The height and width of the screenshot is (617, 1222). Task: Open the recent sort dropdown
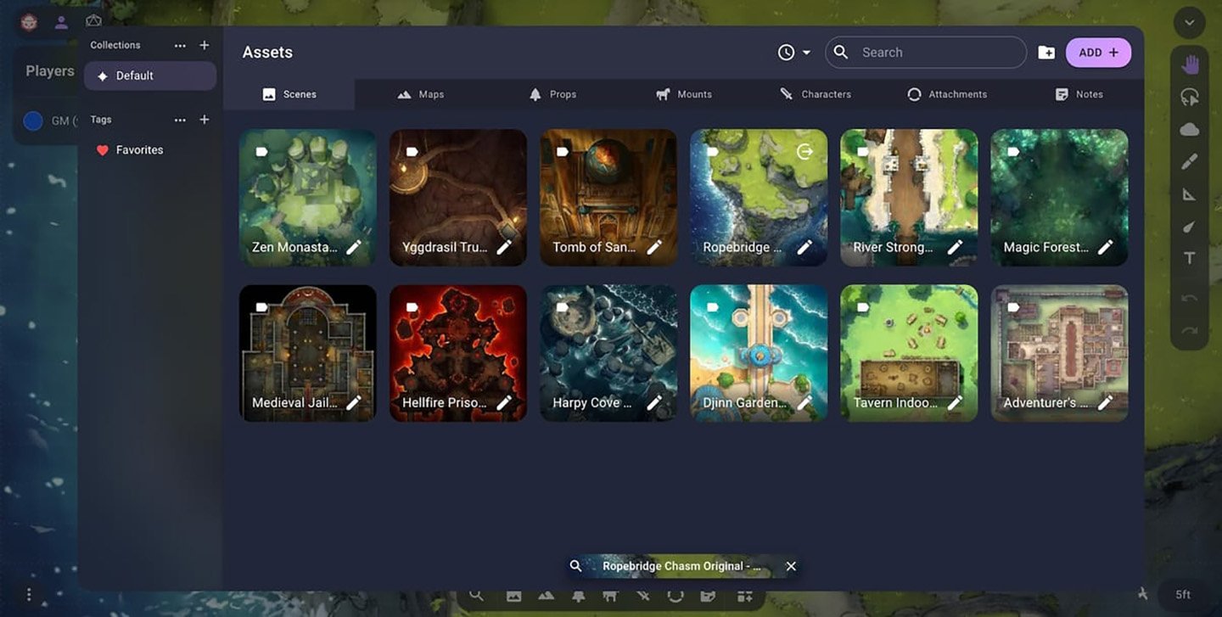point(794,53)
